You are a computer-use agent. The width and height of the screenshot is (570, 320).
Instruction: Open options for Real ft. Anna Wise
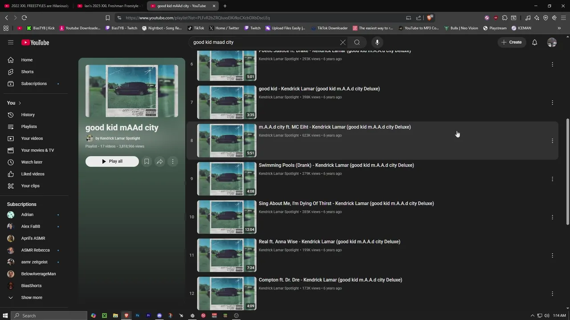(x=552, y=255)
